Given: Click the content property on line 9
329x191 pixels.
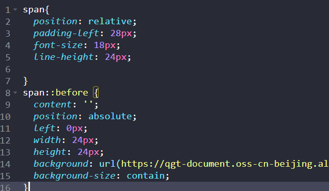Looking at the screenshot, I should 53,104.
